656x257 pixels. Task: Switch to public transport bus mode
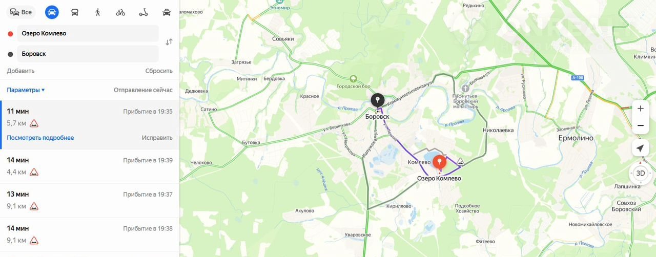(75, 12)
